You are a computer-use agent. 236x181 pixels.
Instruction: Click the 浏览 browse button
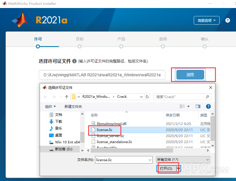(x=190, y=75)
